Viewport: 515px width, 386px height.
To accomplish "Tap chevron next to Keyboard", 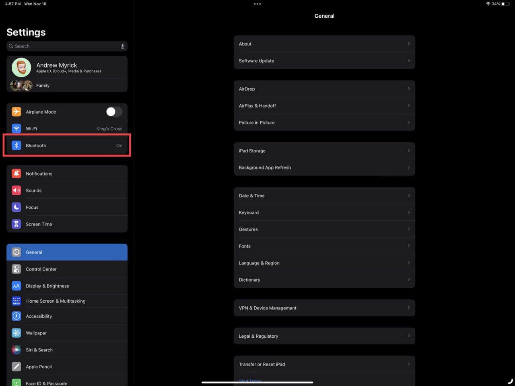I will (x=408, y=213).
